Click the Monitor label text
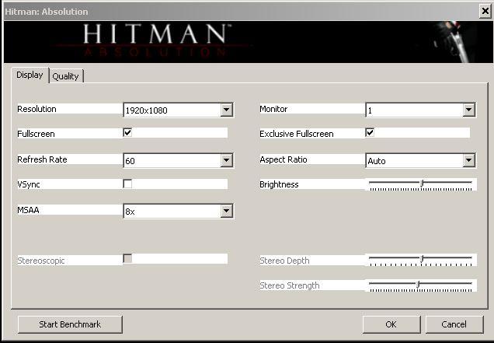Image resolution: width=494 pixels, height=343 pixels. click(273, 109)
